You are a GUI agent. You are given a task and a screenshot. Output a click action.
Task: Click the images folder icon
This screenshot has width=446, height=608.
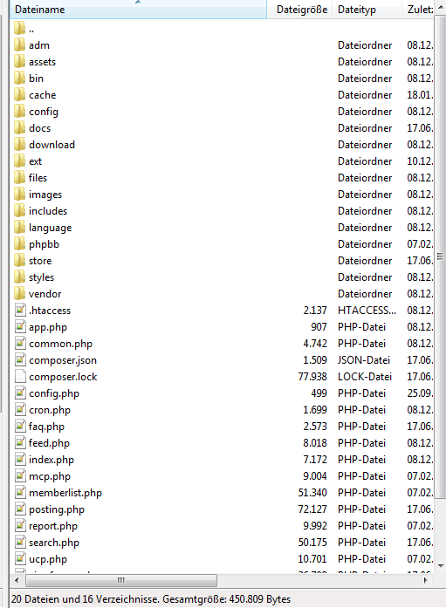pos(19,195)
